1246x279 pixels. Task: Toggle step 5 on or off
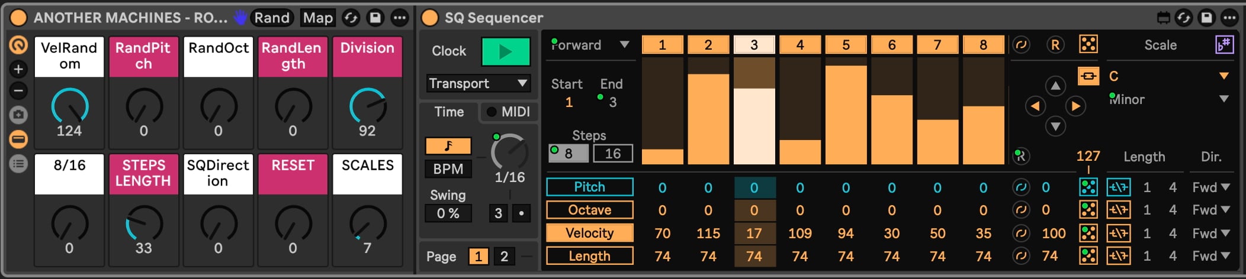click(x=846, y=45)
